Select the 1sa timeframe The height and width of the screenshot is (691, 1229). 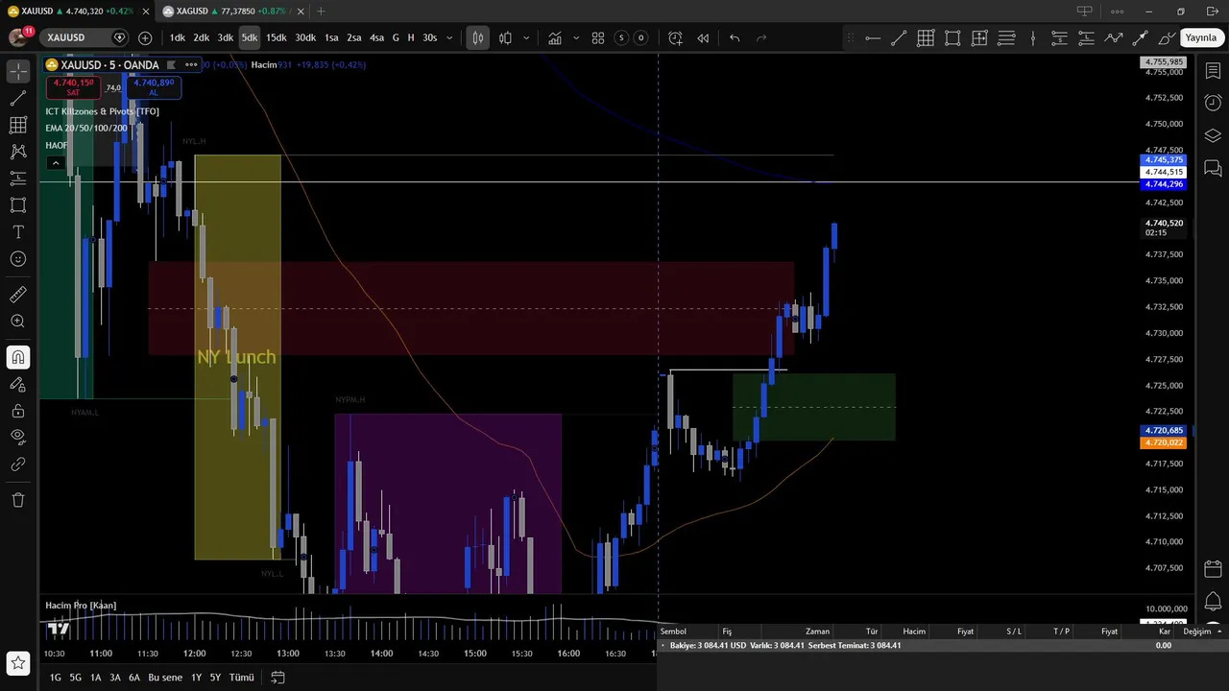click(331, 37)
